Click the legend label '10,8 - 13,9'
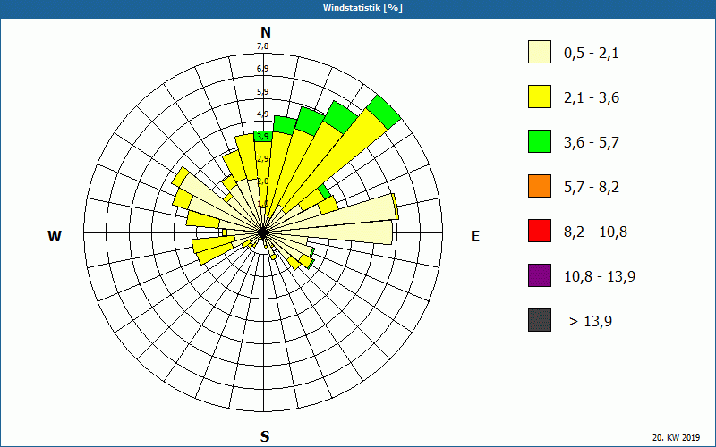Image resolution: width=716 pixels, height=447 pixels. [600, 277]
